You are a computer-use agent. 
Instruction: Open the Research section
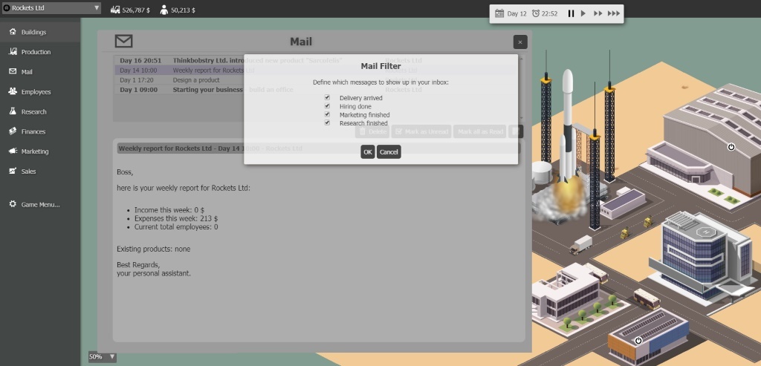40,111
